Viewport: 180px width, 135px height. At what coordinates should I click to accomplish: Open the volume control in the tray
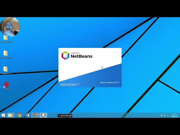165,116
